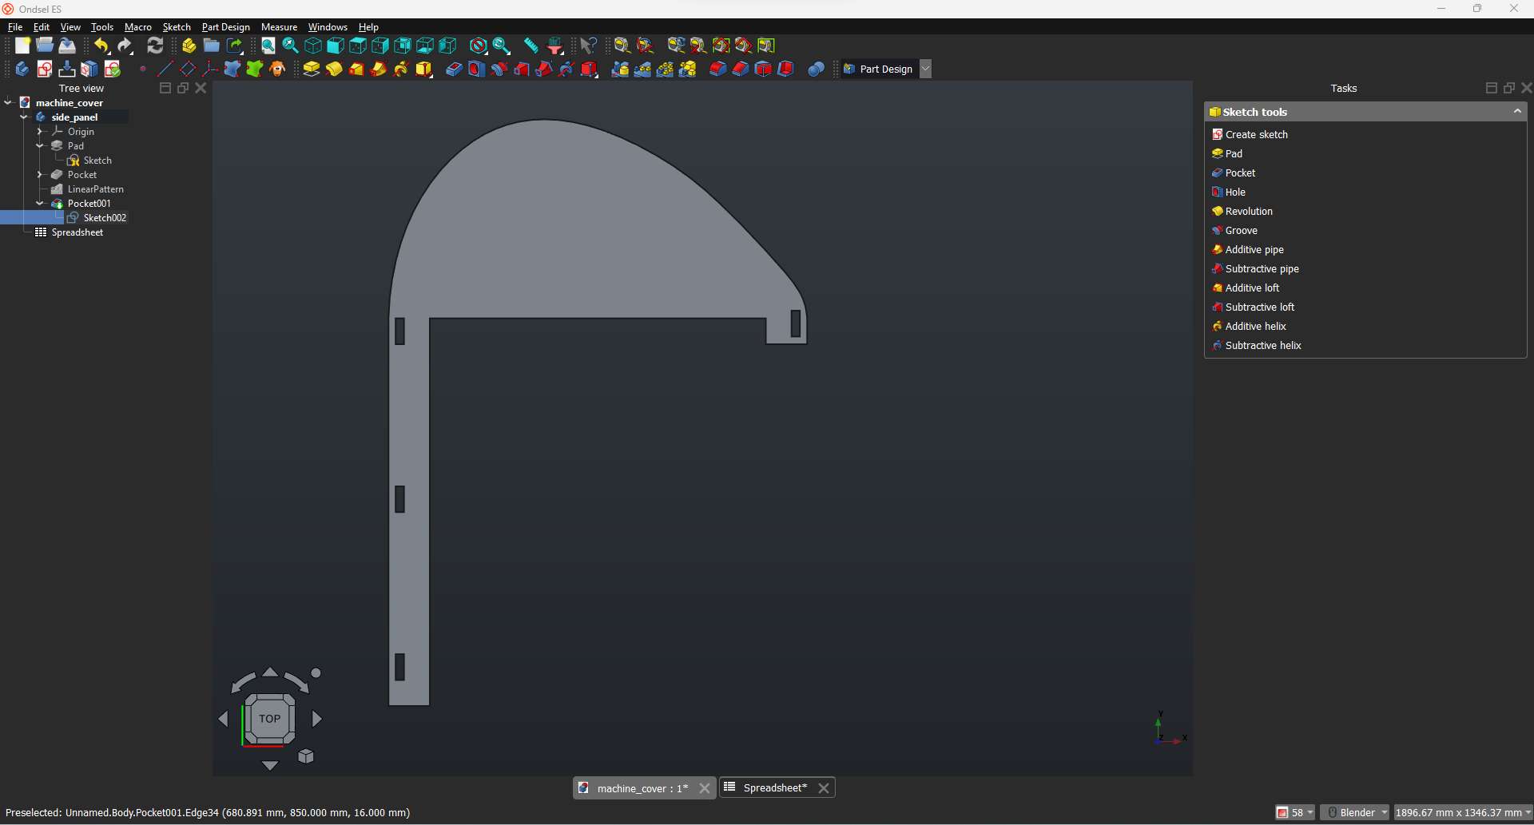Create a local coordinate system
This screenshot has width=1534, height=825.
(210, 69)
